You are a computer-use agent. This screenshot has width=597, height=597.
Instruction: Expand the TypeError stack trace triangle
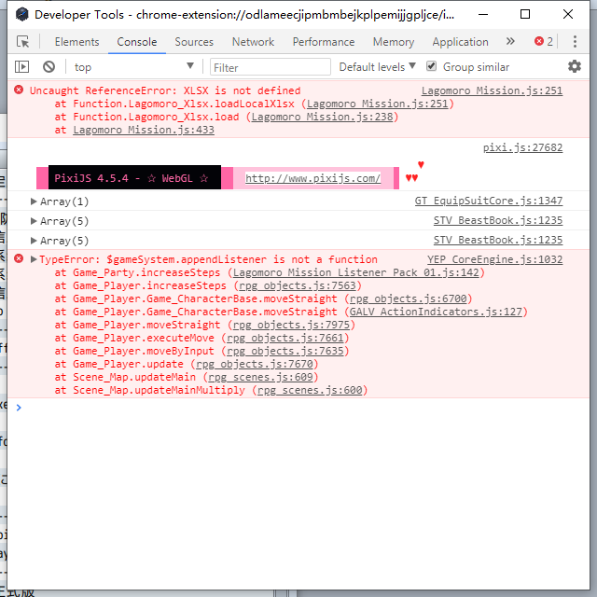click(34, 259)
